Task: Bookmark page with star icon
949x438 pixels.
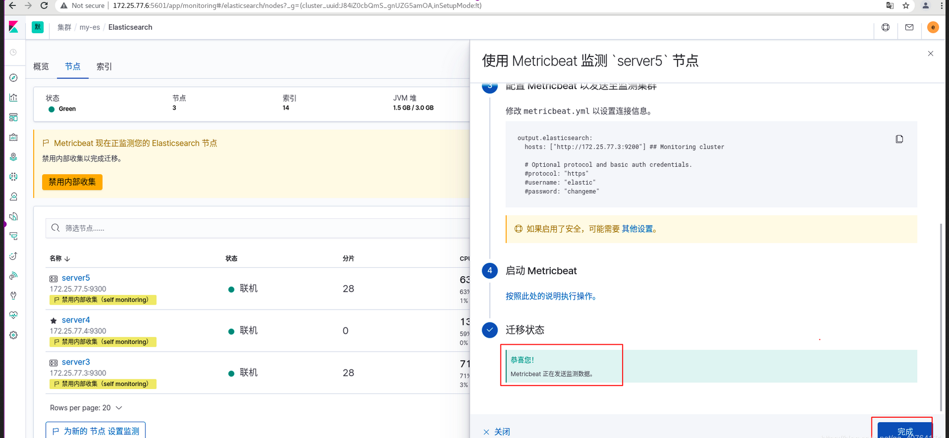Action: pos(906,5)
